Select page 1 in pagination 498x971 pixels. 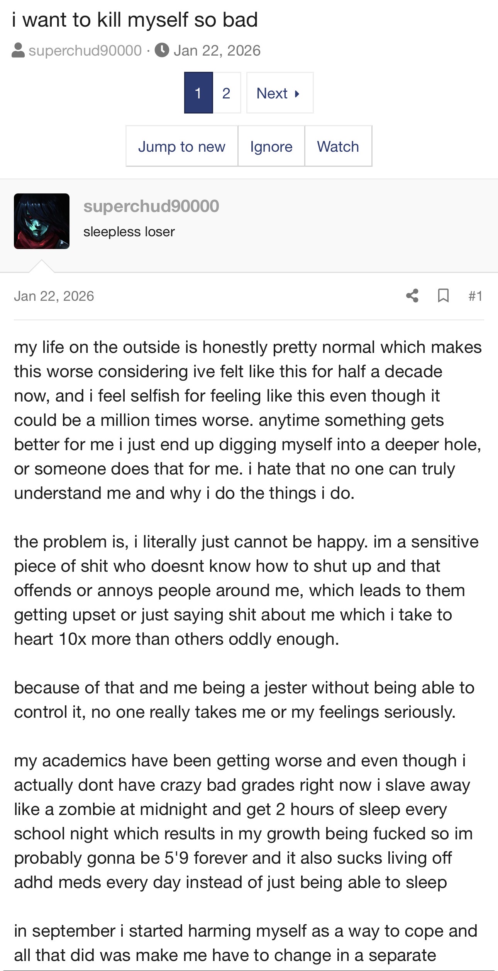point(198,93)
